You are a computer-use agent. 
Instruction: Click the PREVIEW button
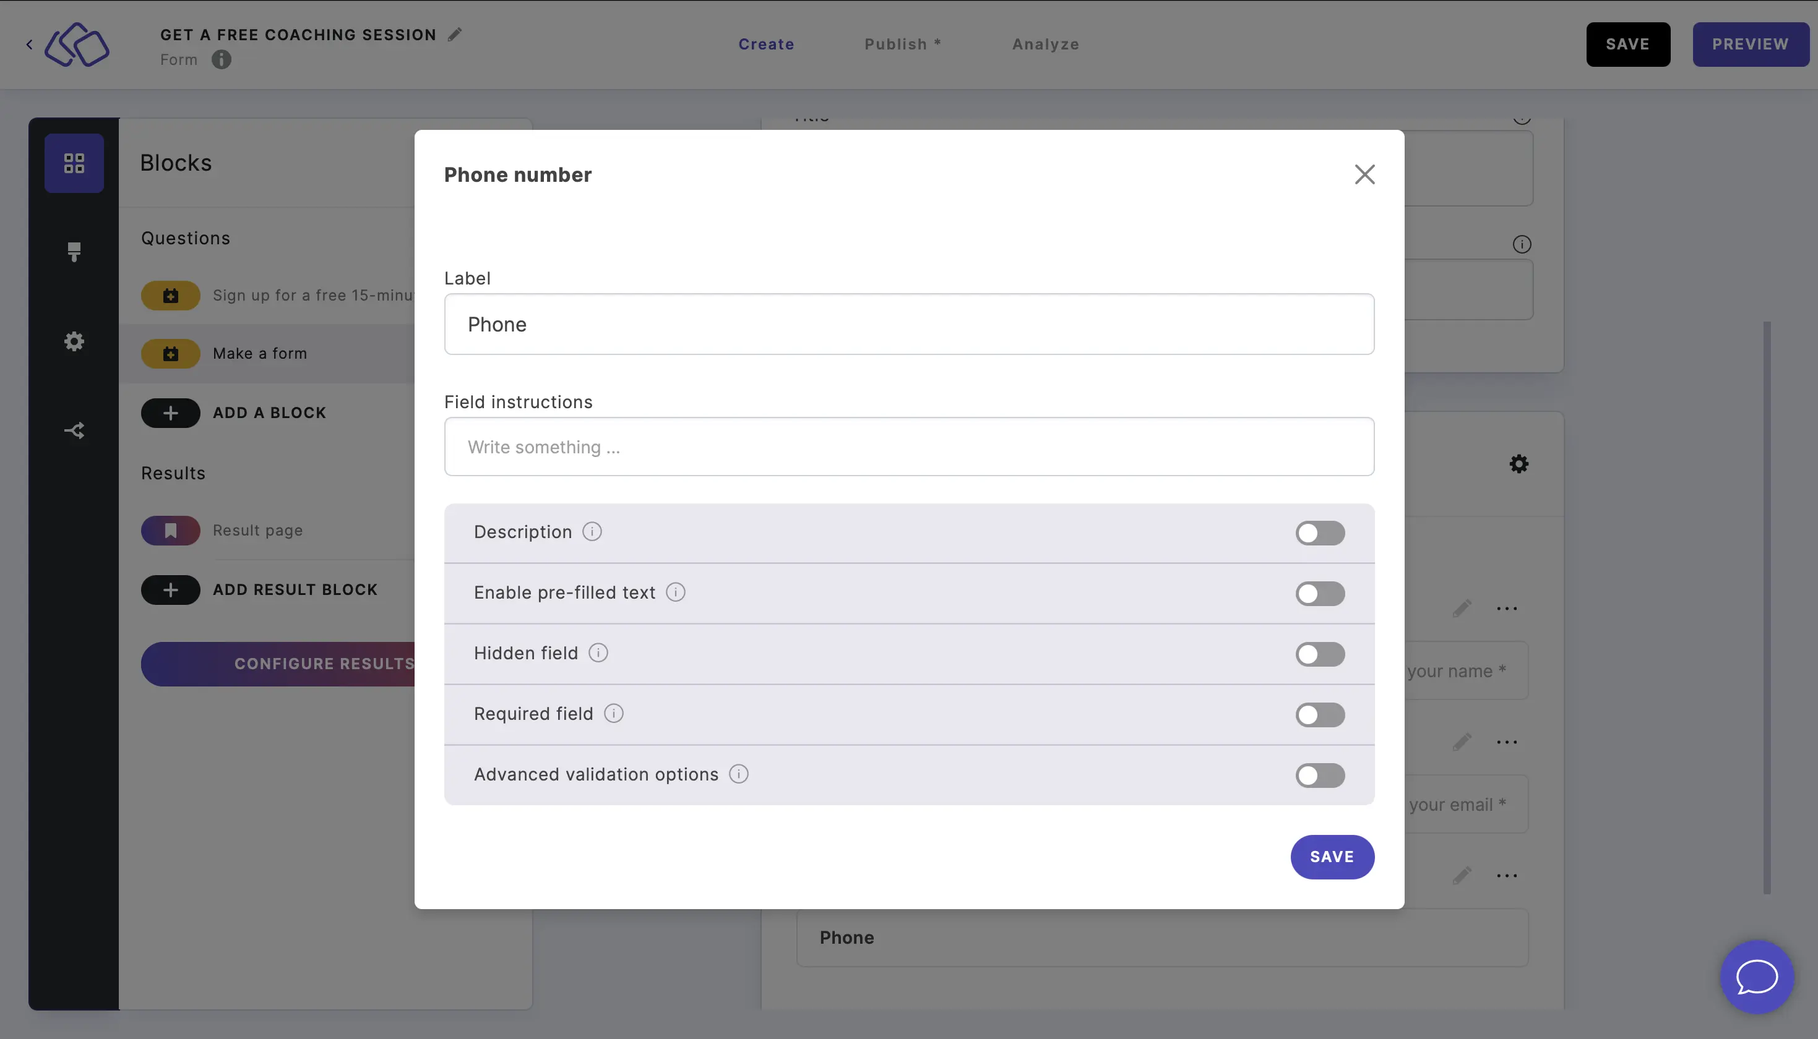pyautogui.click(x=1750, y=45)
